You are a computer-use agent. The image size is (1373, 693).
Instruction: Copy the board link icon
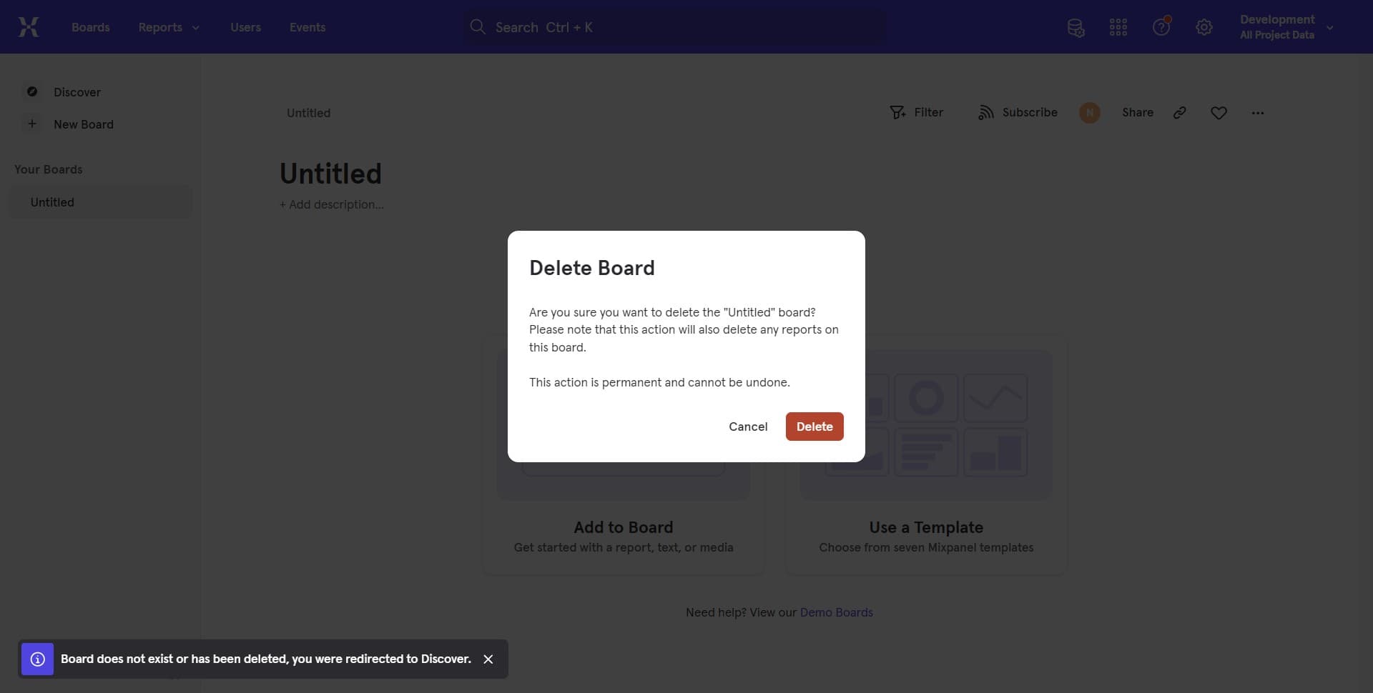(x=1180, y=112)
